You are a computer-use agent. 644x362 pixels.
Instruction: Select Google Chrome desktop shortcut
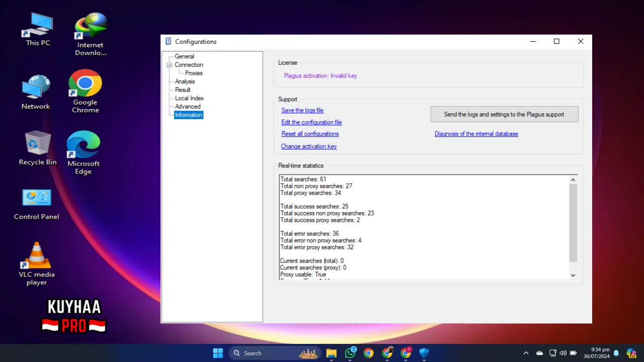pos(85,91)
